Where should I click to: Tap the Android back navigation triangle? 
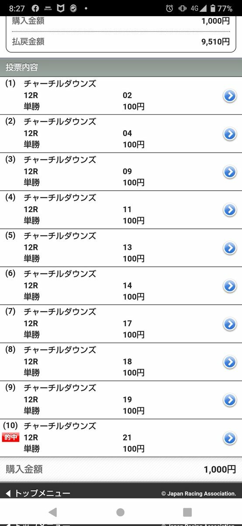(x=53, y=512)
